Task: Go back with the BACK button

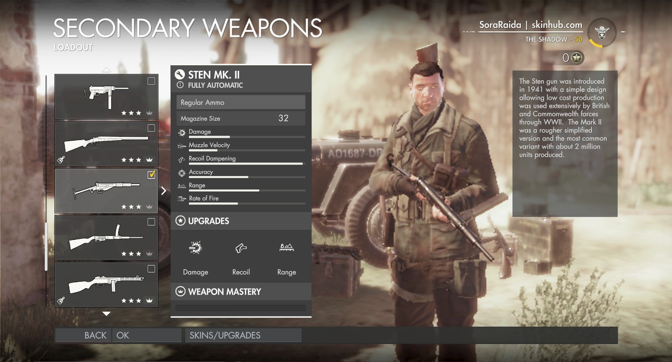Action: pyautogui.click(x=83, y=335)
